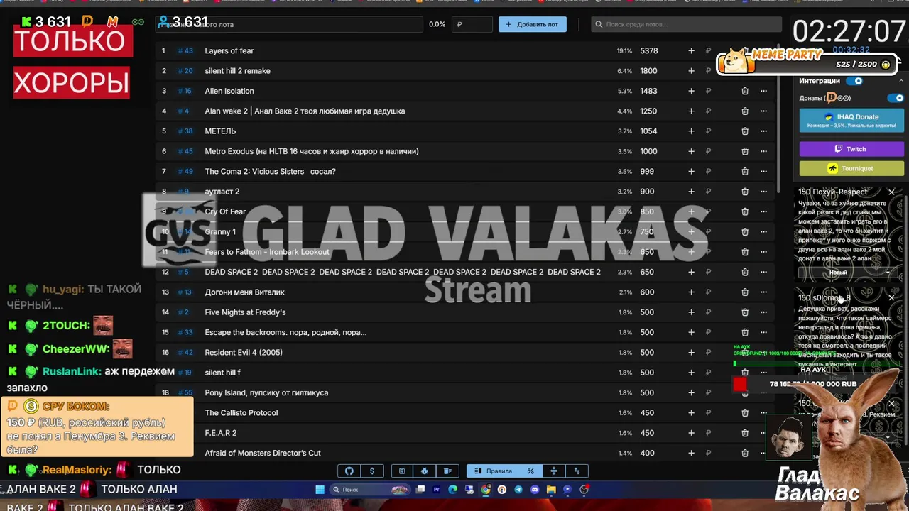Delete the Five Nights at Freddy's lot
The height and width of the screenshot is (511, 909).
click(745, 312)
